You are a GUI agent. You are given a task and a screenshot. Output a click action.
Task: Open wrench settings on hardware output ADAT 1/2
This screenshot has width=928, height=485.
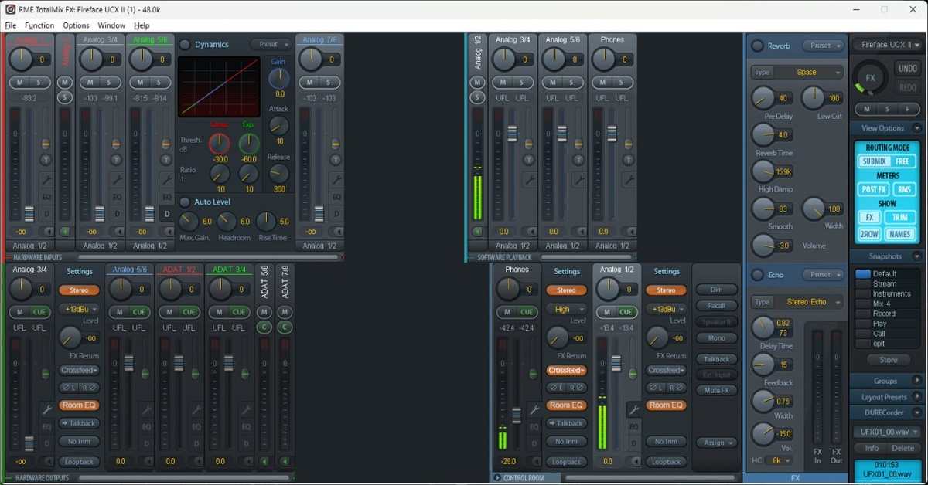pos(196,409)
